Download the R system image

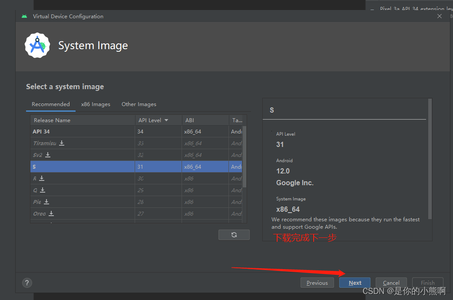[42, 178]
